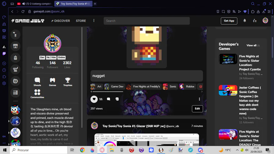
Task: Open Game Jolt notifications bell
Action: tap(245, 21)
